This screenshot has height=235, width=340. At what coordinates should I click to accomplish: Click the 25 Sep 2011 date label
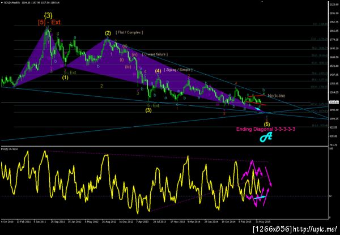58,222
